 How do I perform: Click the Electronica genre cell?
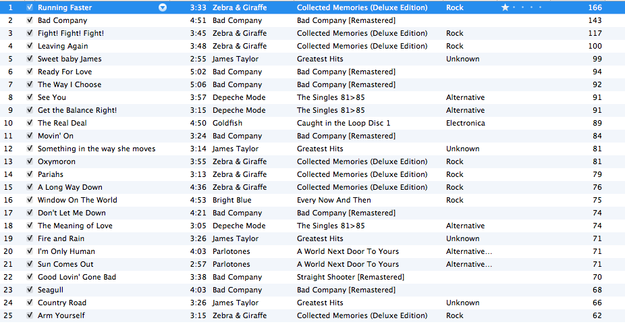(x=466, y=123)
